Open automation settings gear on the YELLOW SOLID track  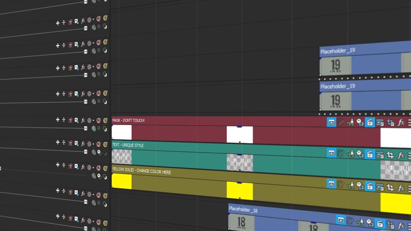[89, 167]
